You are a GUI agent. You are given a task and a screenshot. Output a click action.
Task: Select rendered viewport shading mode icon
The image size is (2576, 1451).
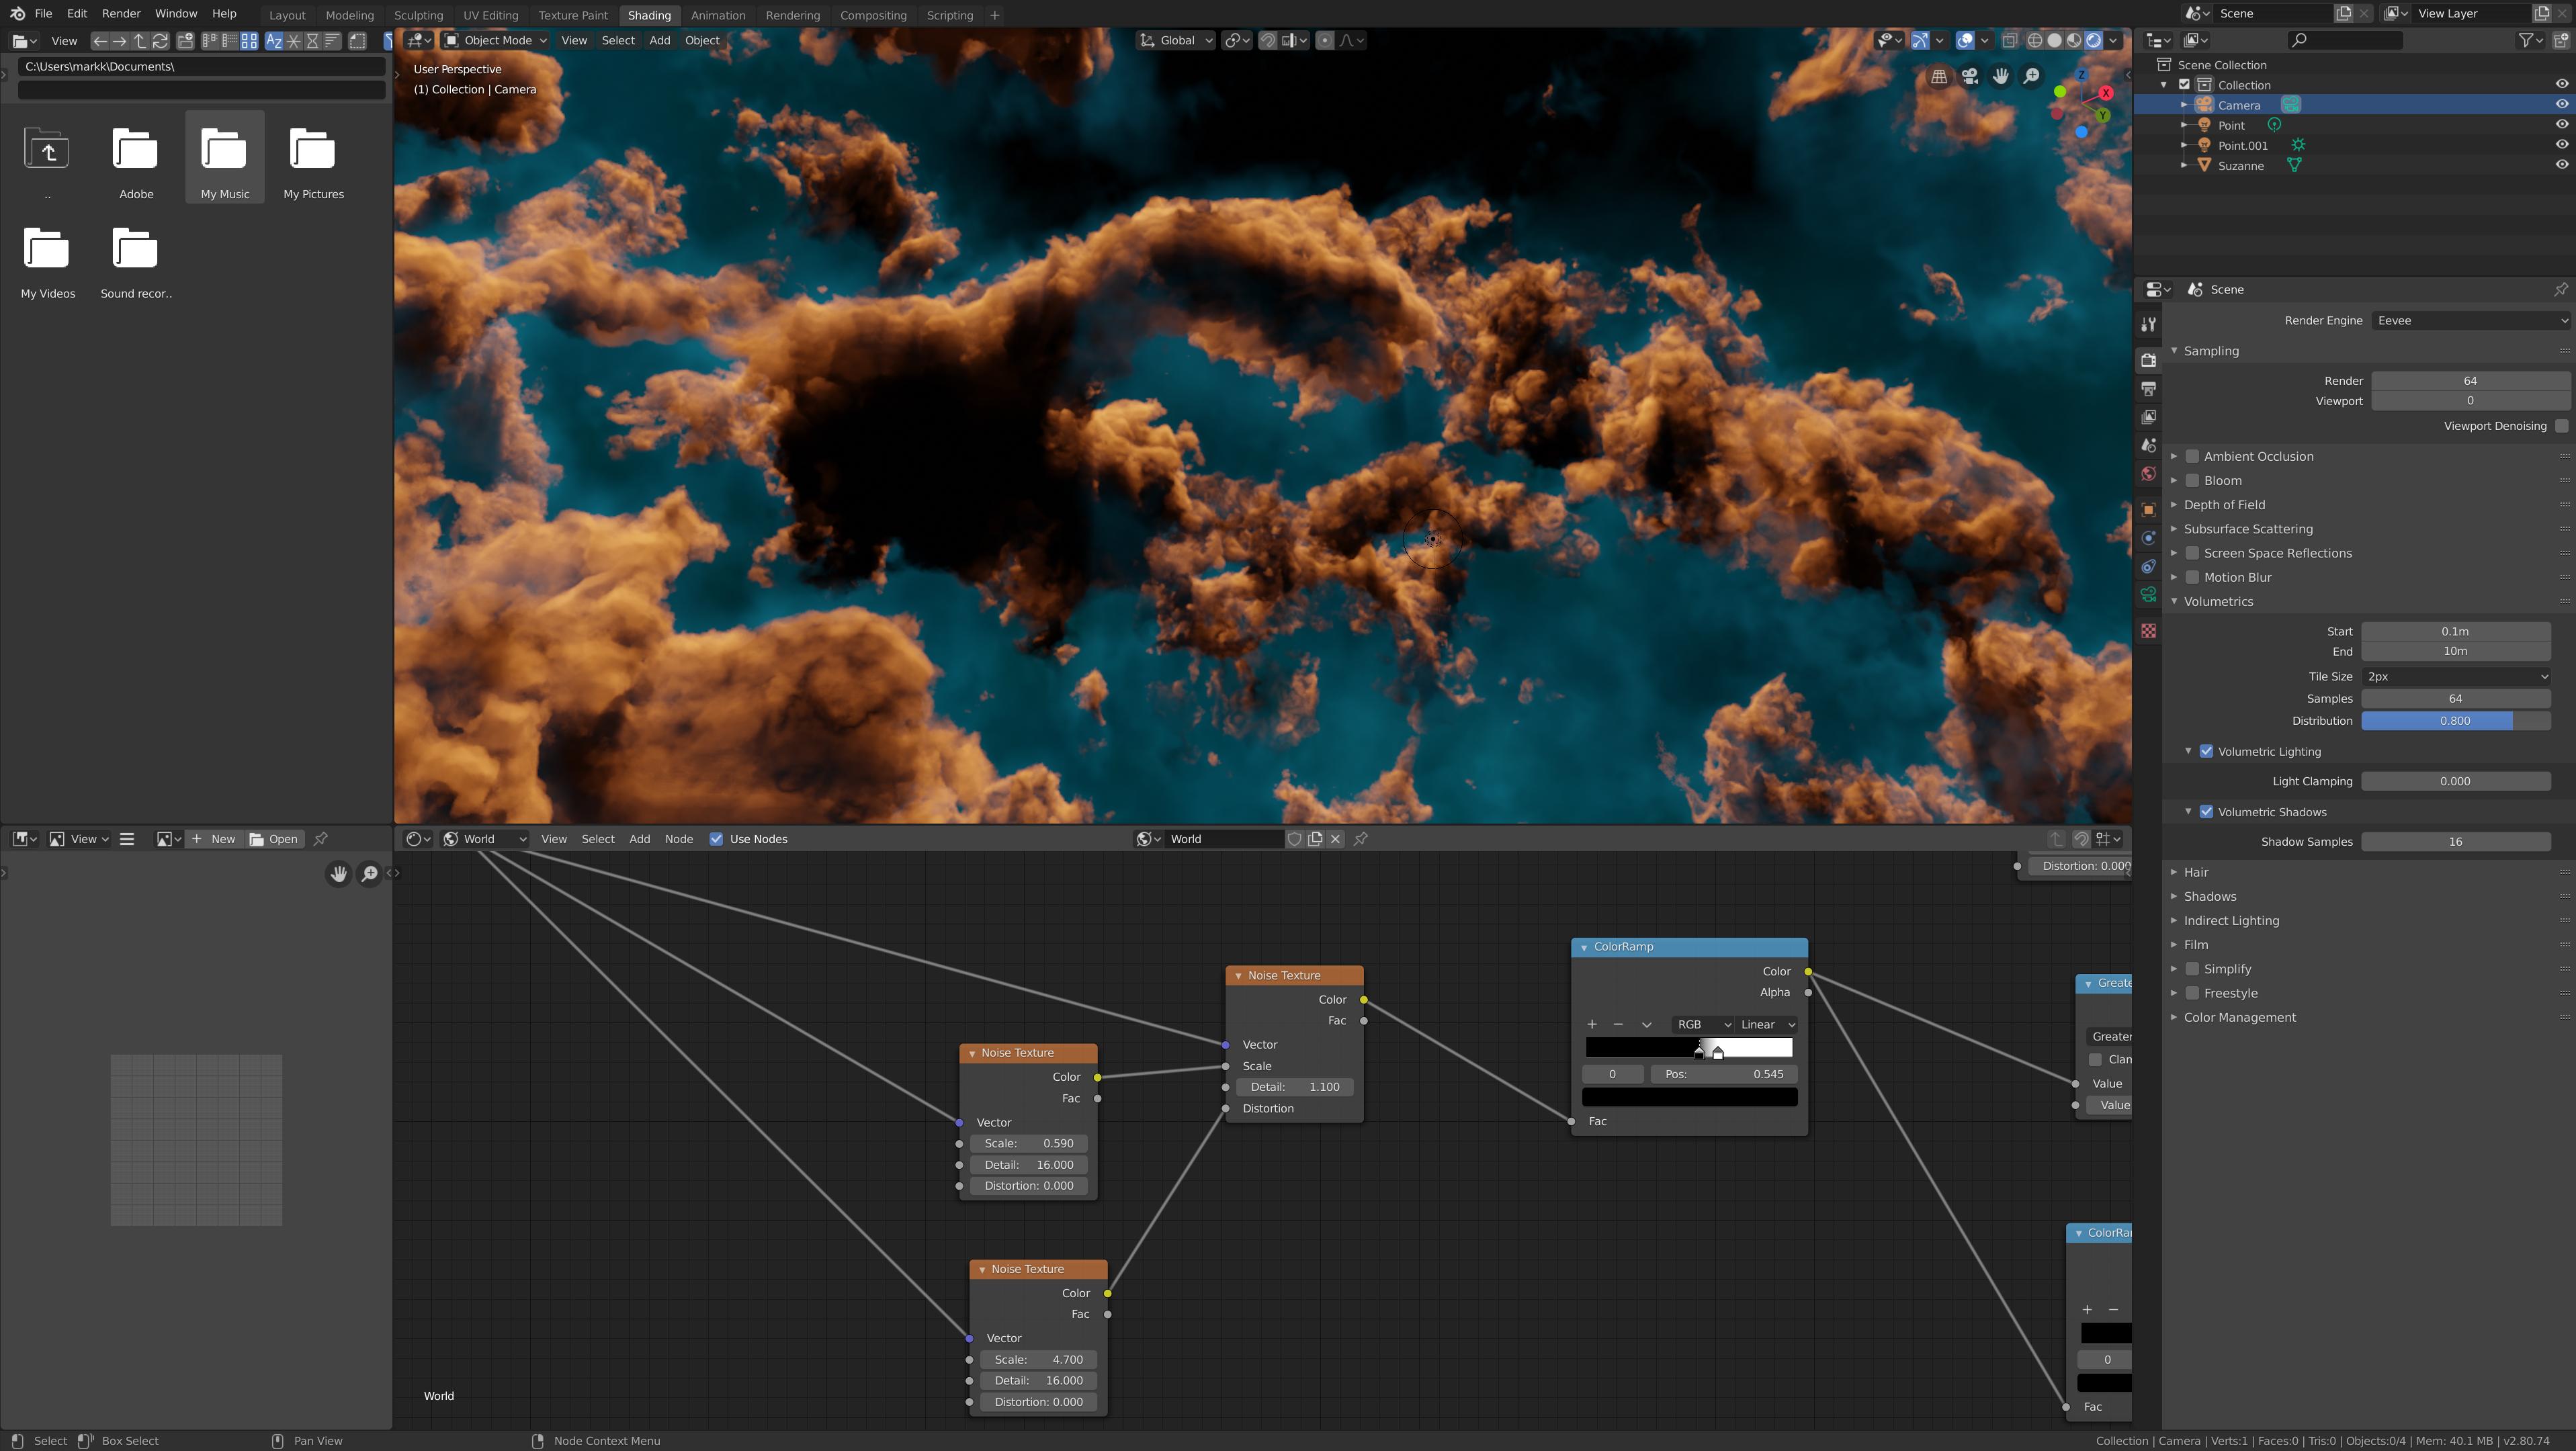coord(2093,40)
